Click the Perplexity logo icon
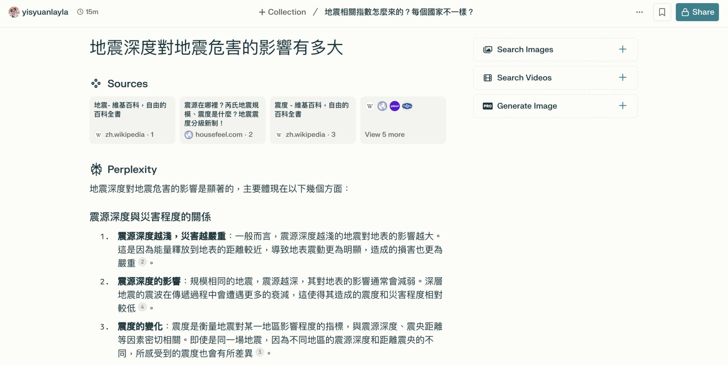This screenshot has width=728, height=365. tap(96, 170)
